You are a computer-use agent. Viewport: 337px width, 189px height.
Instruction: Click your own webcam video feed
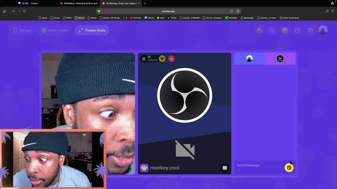click(88, 113)
